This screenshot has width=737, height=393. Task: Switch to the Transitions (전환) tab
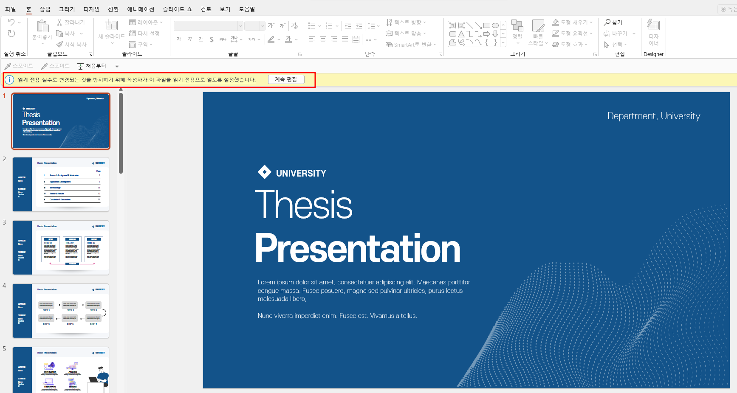[113, 9]
